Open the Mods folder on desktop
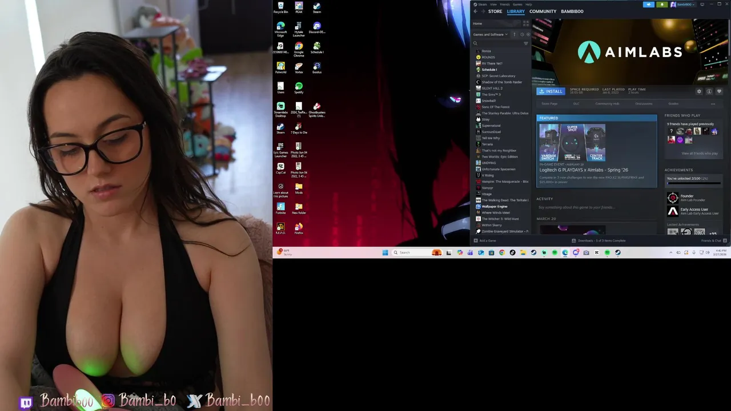The image size is (731, 411). 299,188
